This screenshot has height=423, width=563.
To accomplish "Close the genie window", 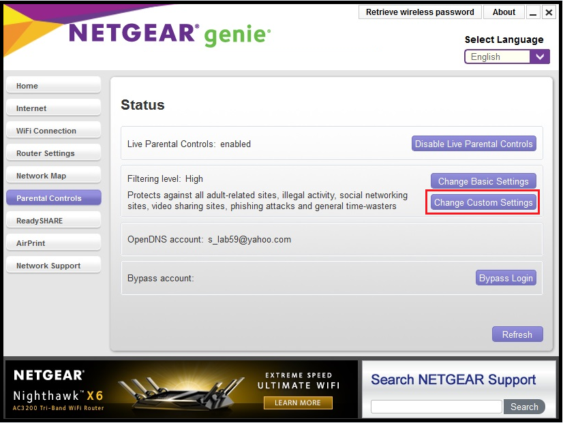I will click(x=549, y=12).
